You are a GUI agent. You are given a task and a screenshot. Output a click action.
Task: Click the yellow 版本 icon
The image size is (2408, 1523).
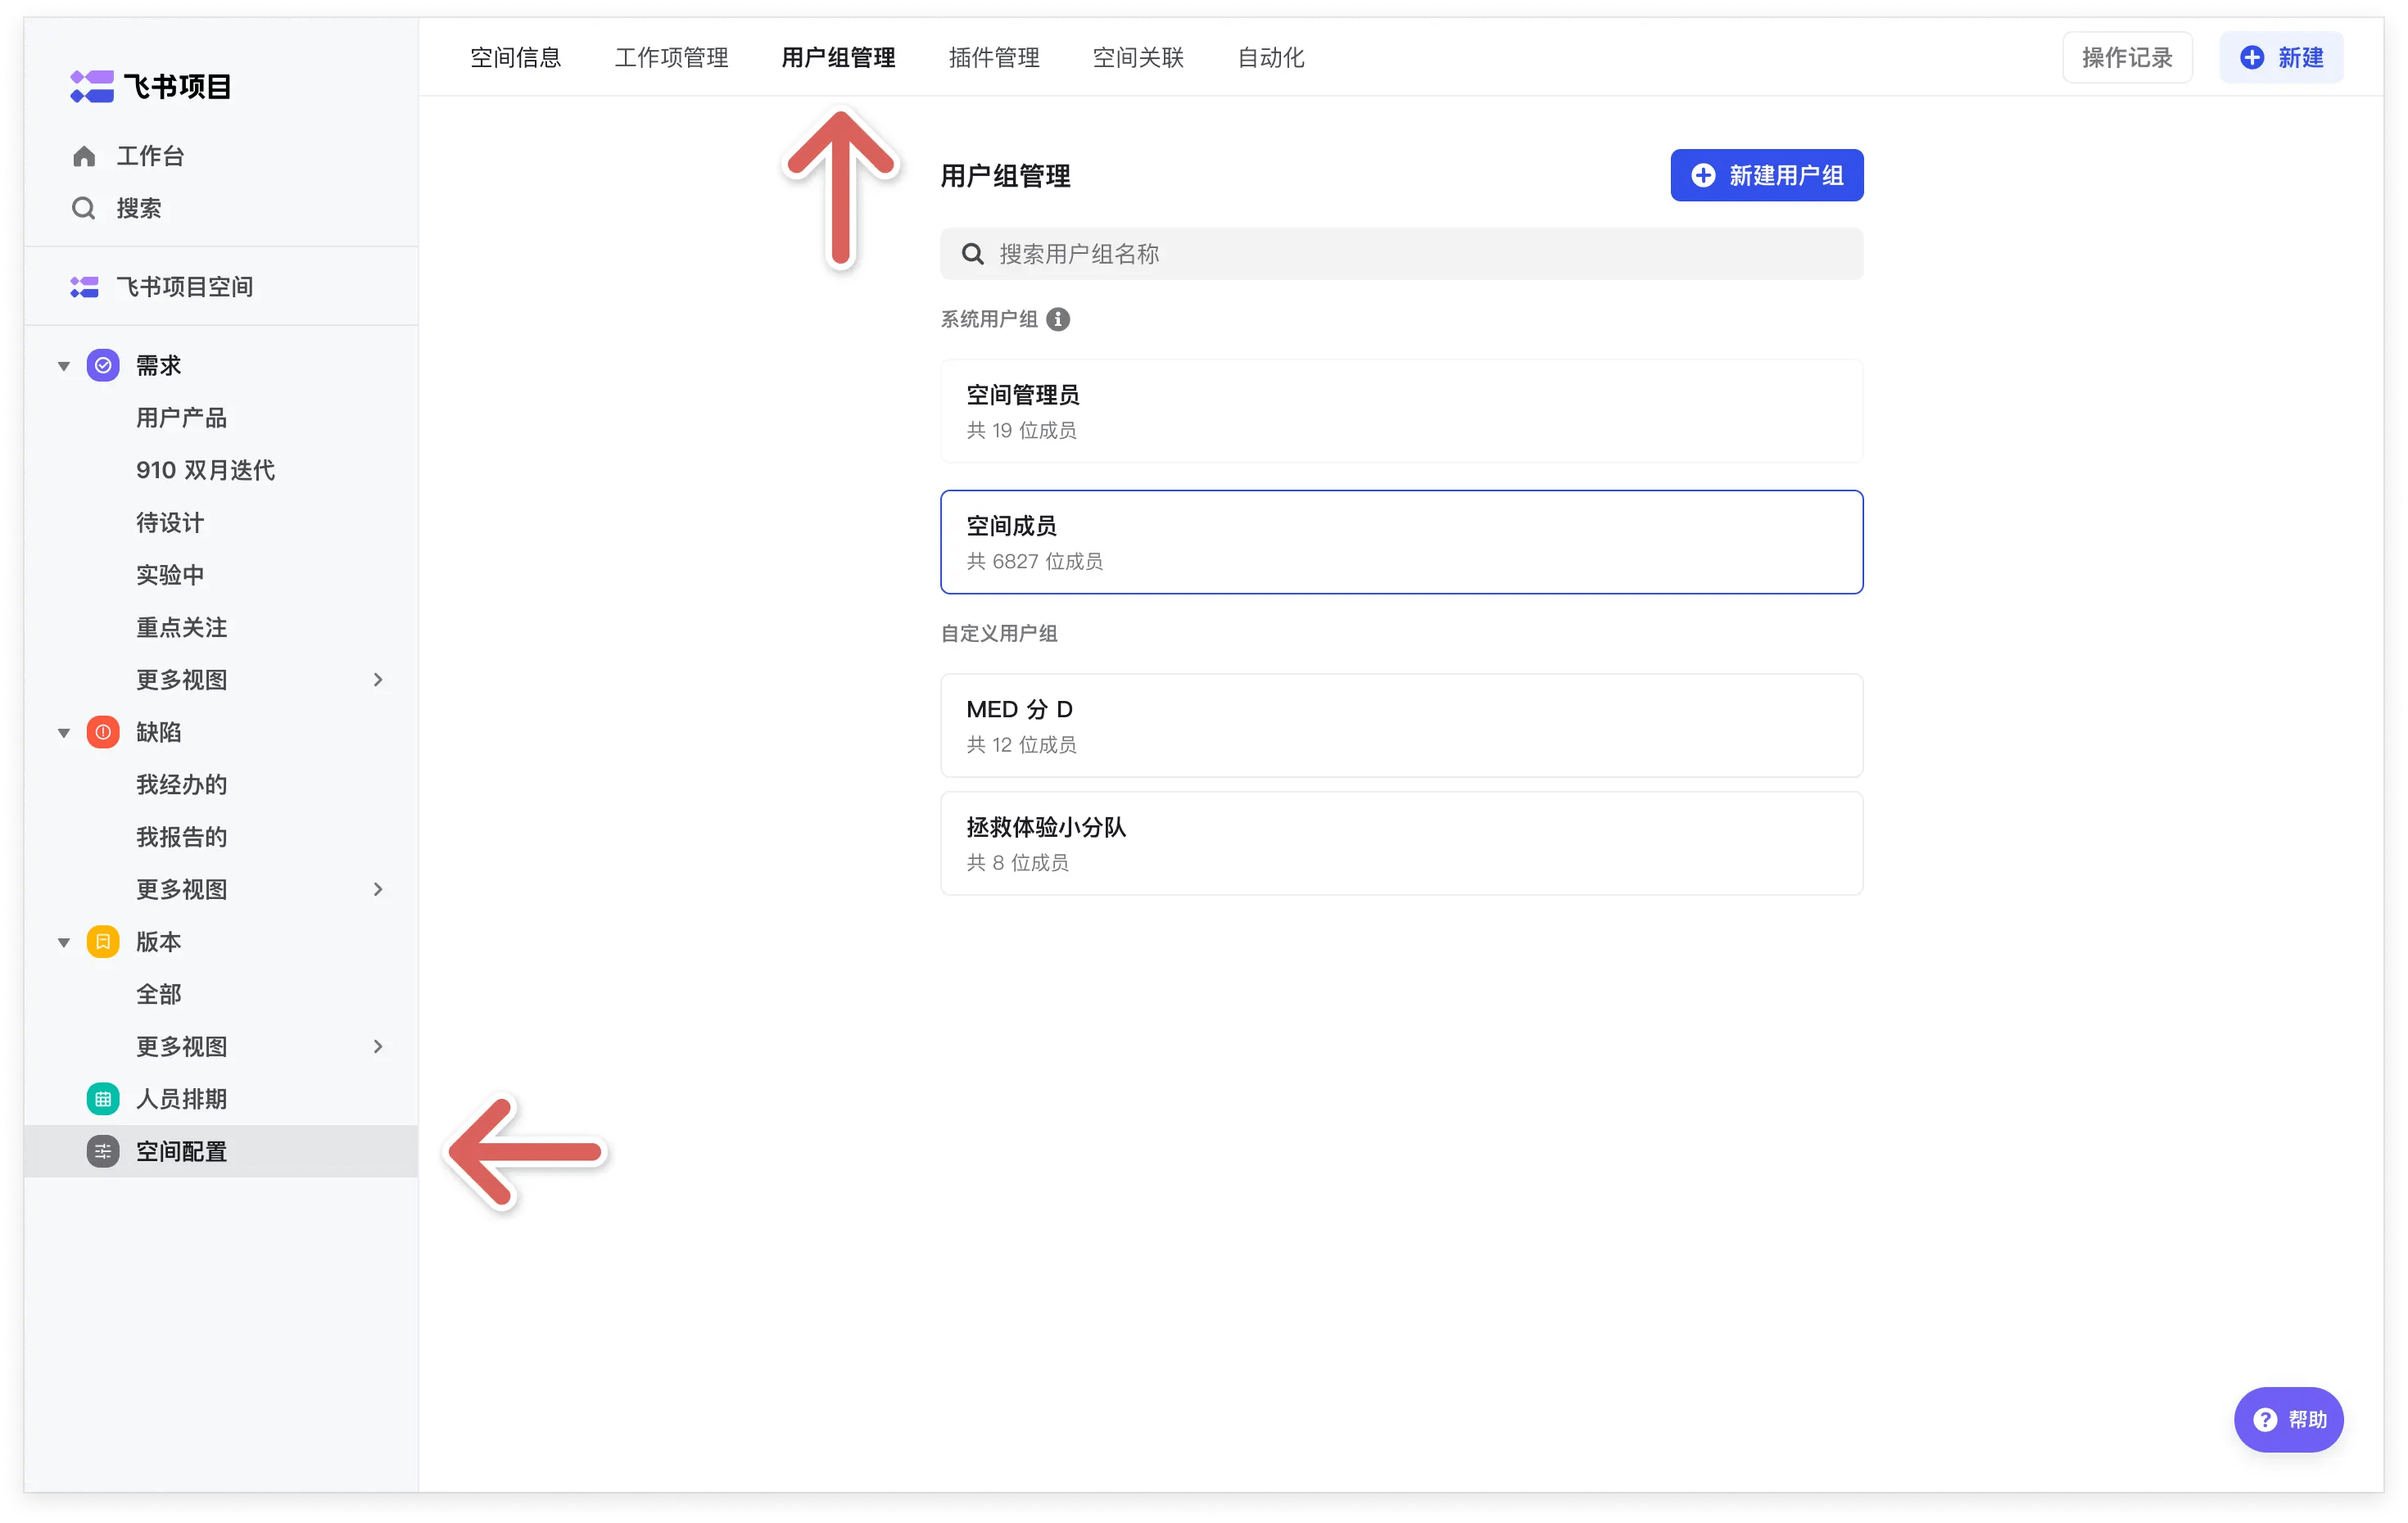pyautogui.click(x=103, y=942)
